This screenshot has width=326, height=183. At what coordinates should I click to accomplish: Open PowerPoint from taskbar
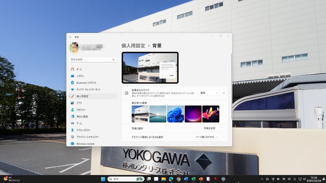coord(201,179)
